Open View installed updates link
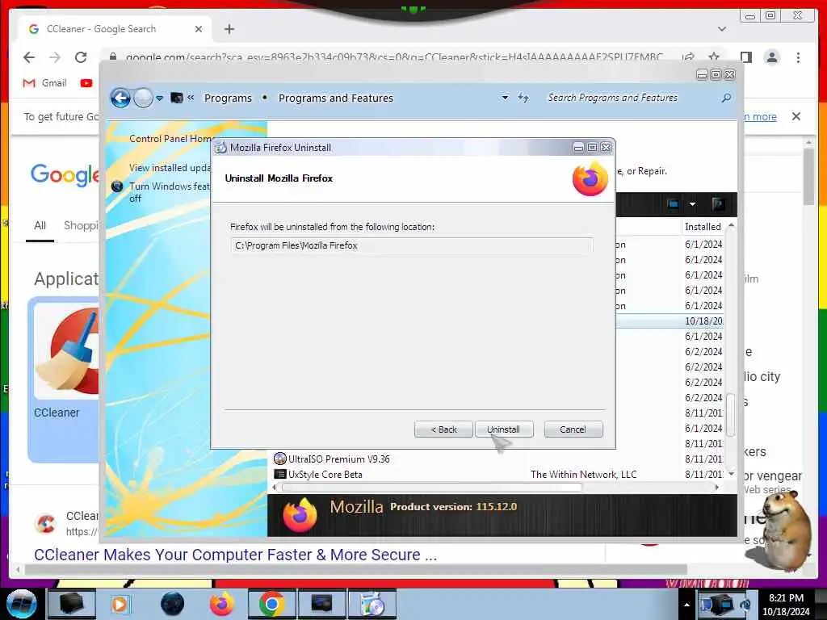Viewport: 827px width, 620px height. click(170, 168)
